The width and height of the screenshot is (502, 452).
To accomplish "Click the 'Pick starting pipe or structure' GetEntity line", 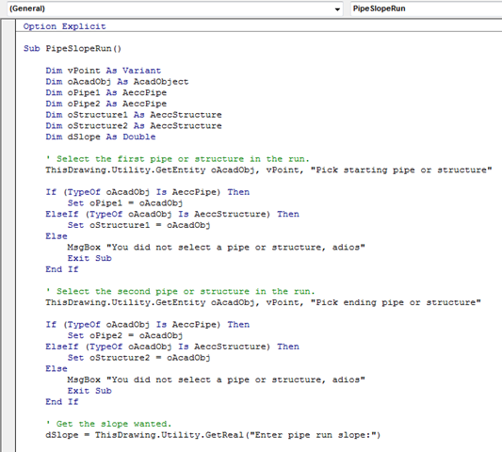I will point(268,170).
